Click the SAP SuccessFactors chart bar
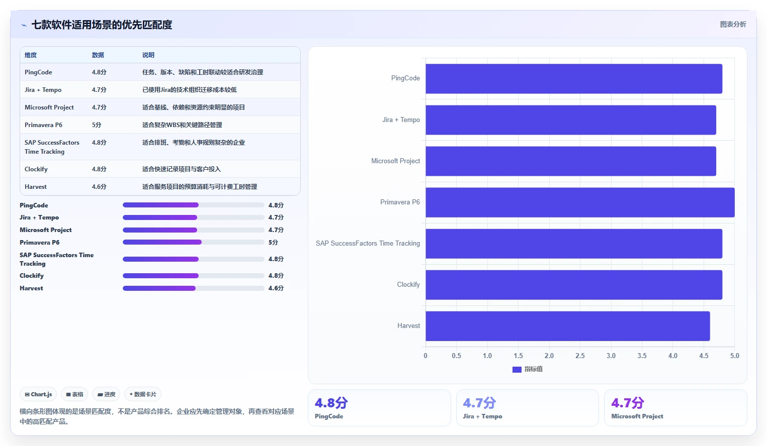Image resolution: width=767 pixels, height=446 pixels. [574, 244]
